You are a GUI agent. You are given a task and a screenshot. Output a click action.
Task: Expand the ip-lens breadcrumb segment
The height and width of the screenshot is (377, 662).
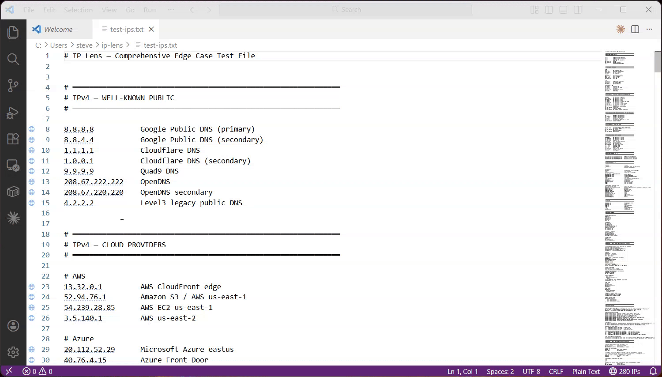[x=112, y=45]
